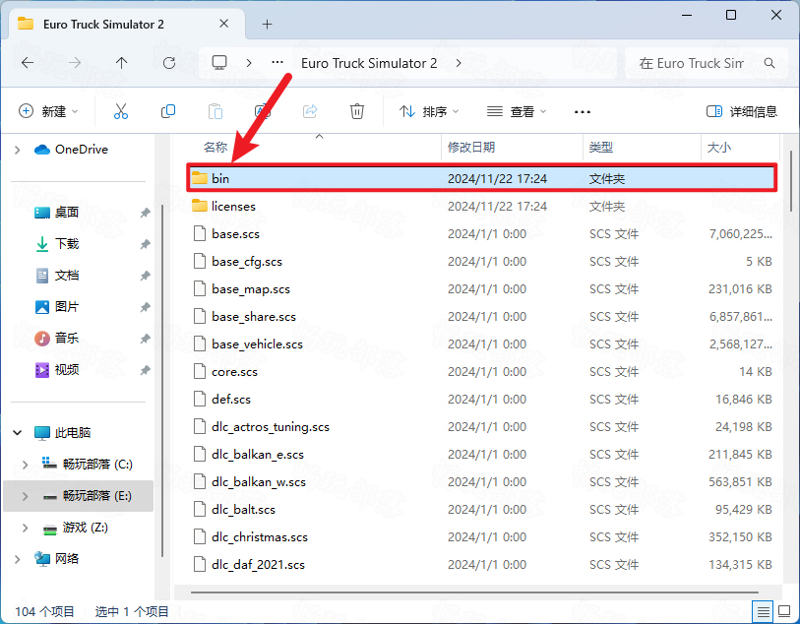The height and width of the screenshot is (624, 800).
Task: Click the breadcrumb ellipsis to show hidden path
Action: coord(277,63)
